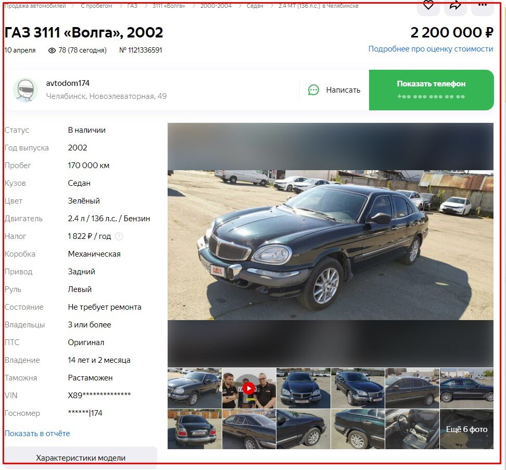Go to Продажа автомобилей breadcrumb
Viewport: 506px width, 470px height.
(35, 6)
